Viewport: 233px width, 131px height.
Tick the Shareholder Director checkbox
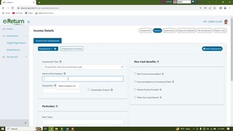[89, 90]
